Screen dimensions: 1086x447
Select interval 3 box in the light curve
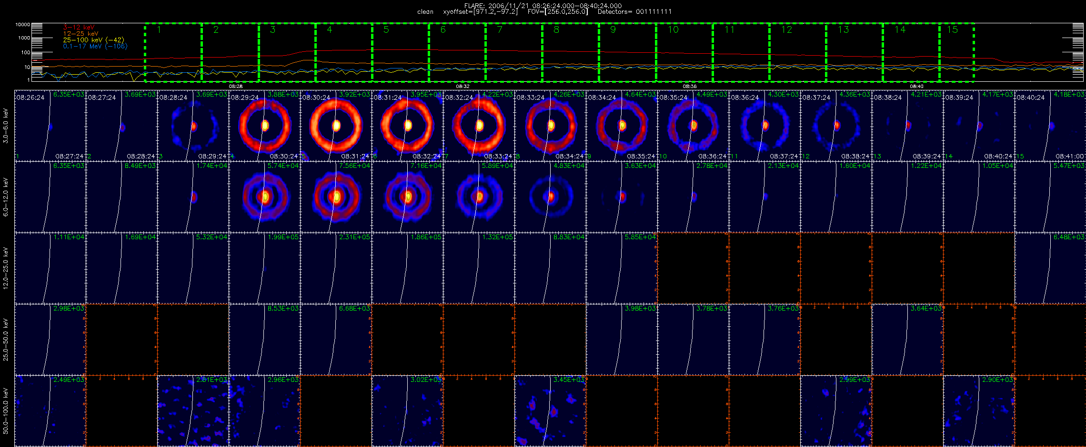click(287, 52)
